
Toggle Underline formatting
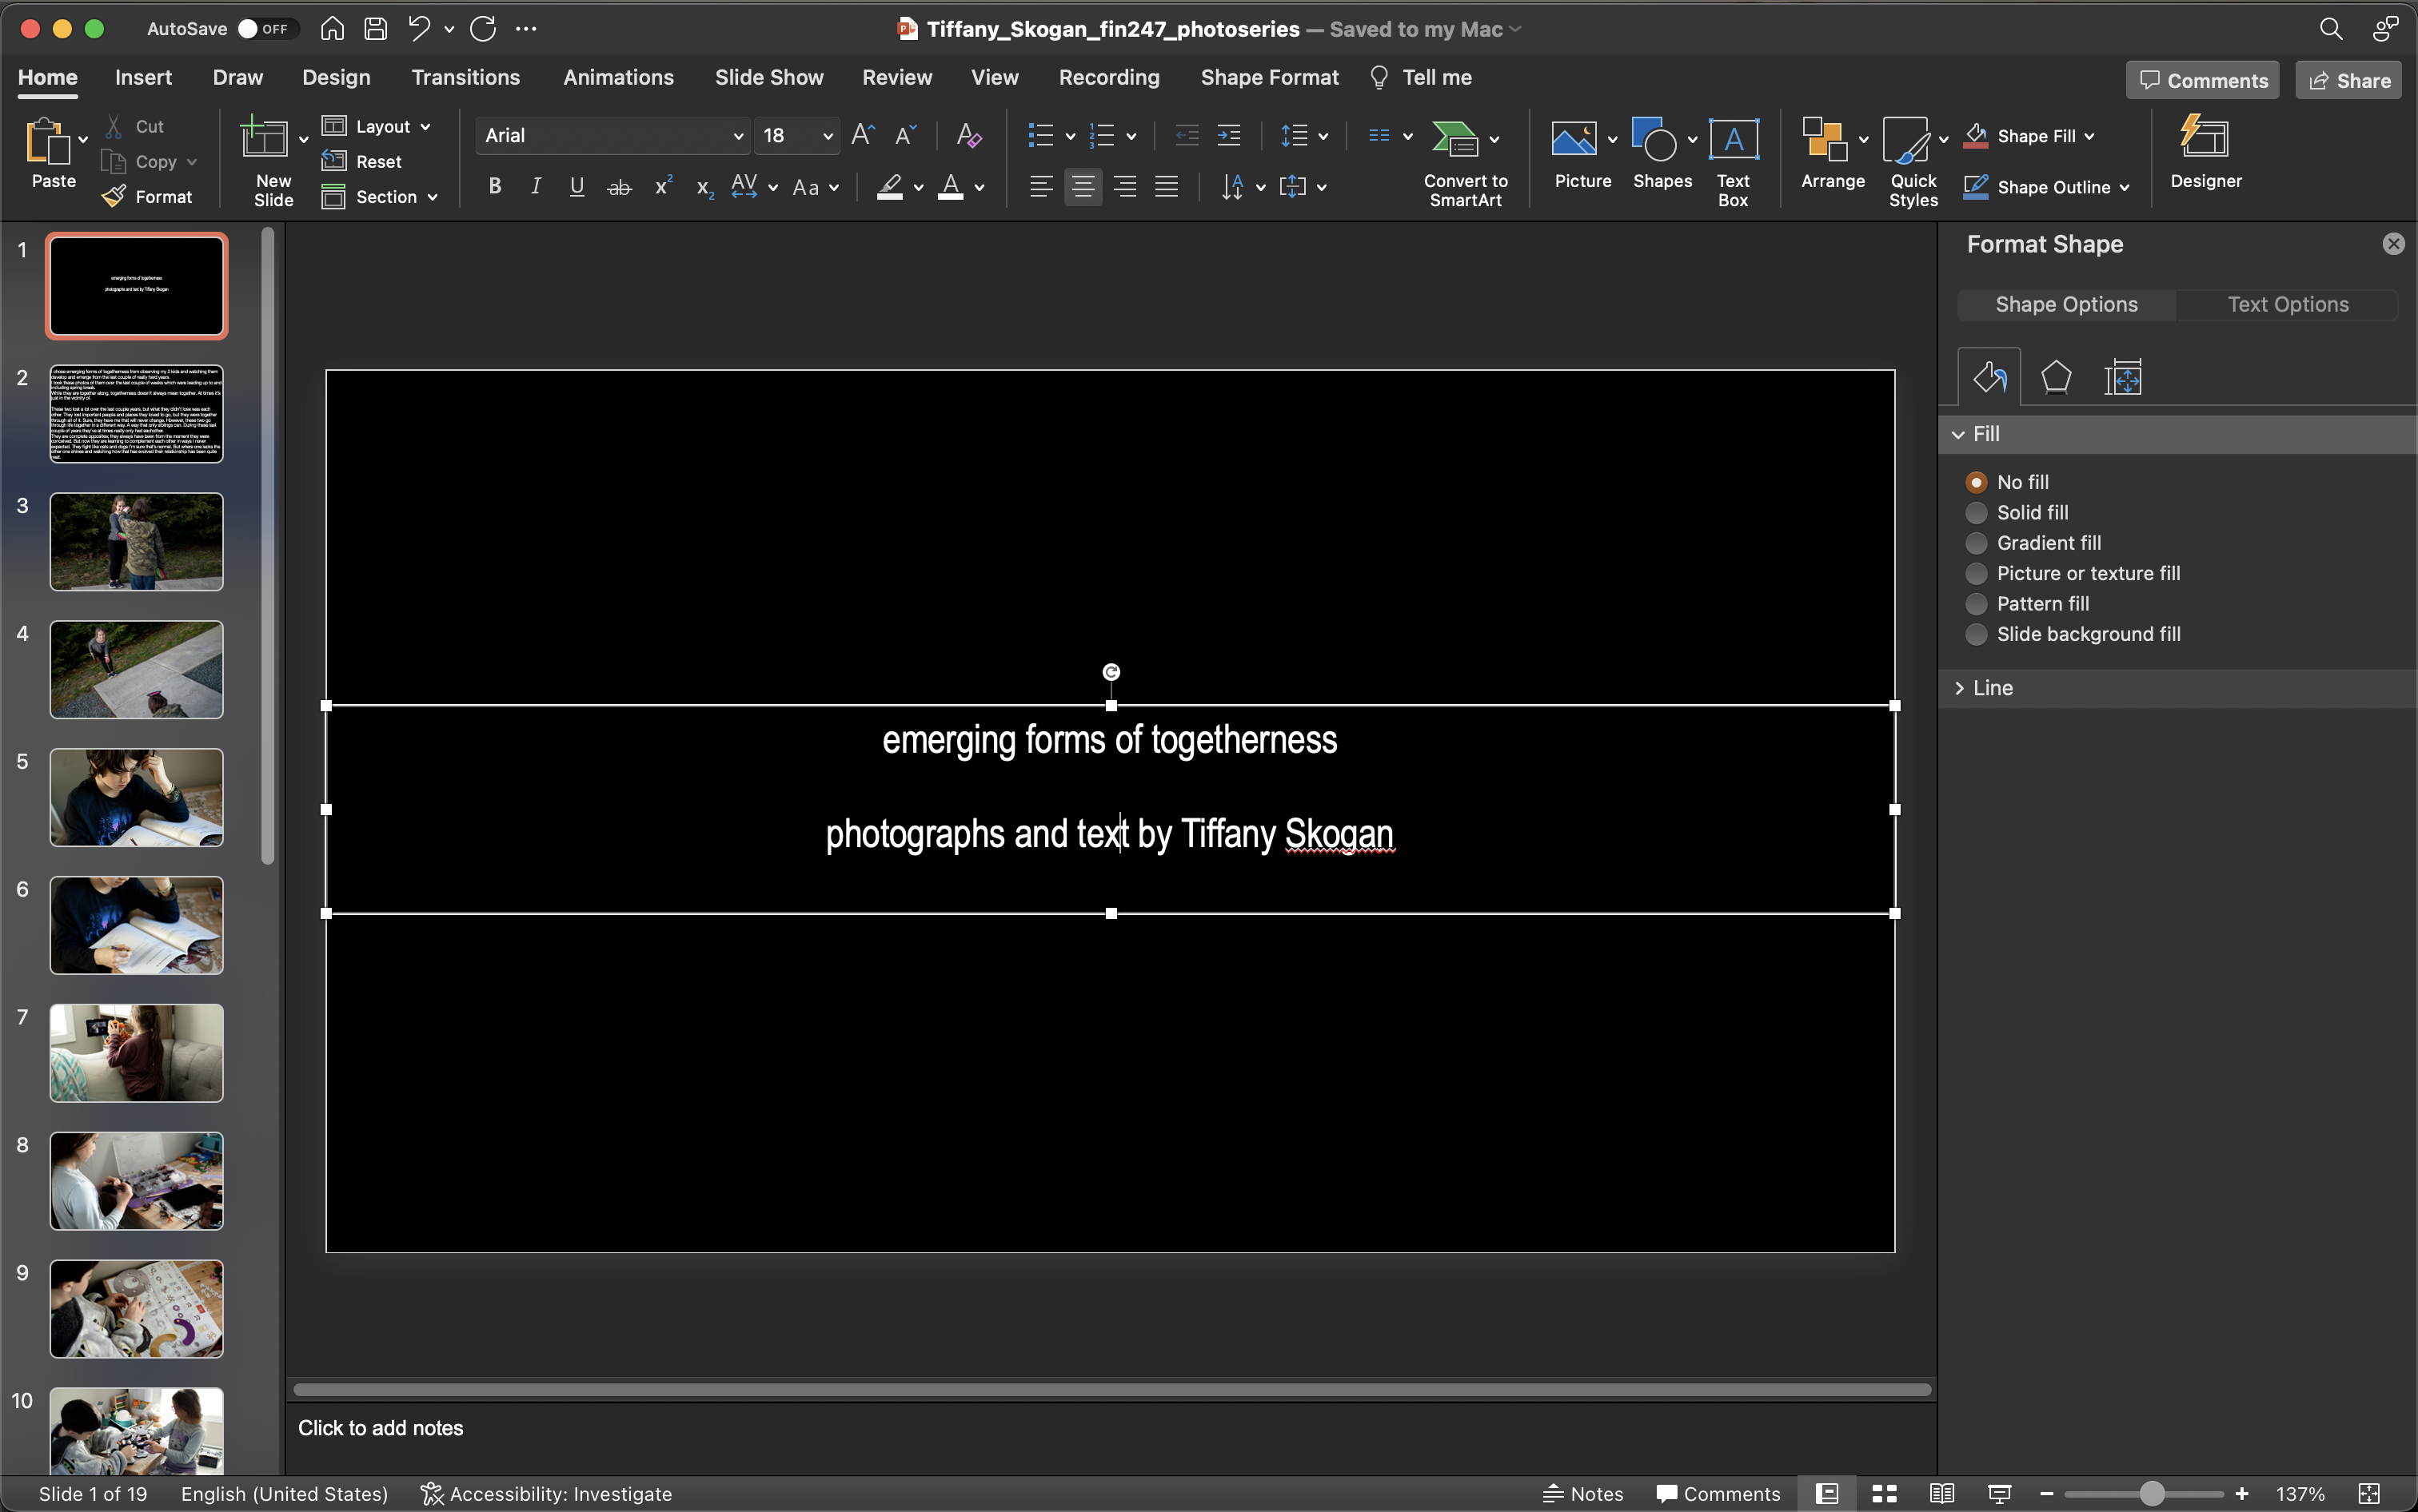click(577, 186)
